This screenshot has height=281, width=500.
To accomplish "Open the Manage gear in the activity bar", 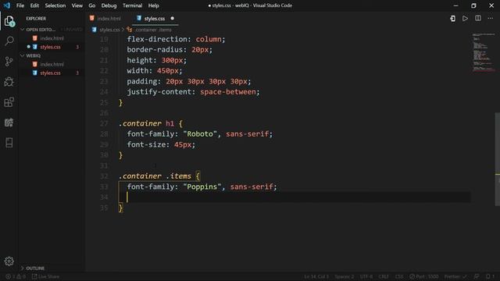I will tap(9, 261).
